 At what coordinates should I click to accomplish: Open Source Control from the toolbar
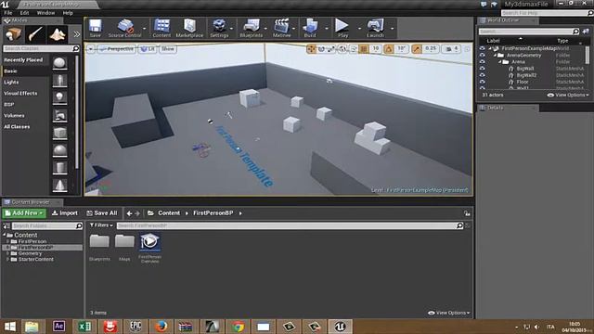(124, 28)
